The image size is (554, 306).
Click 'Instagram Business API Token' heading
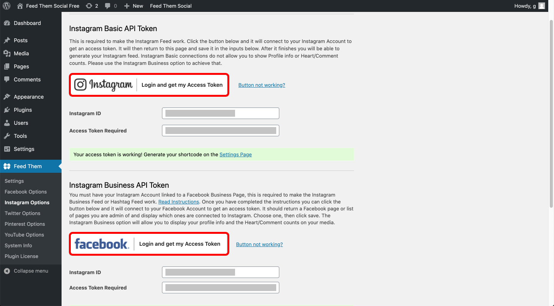click(119, 185)
